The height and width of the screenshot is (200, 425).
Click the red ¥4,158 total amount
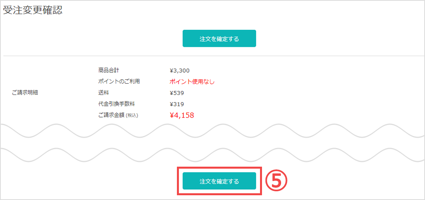pos(182,115)
